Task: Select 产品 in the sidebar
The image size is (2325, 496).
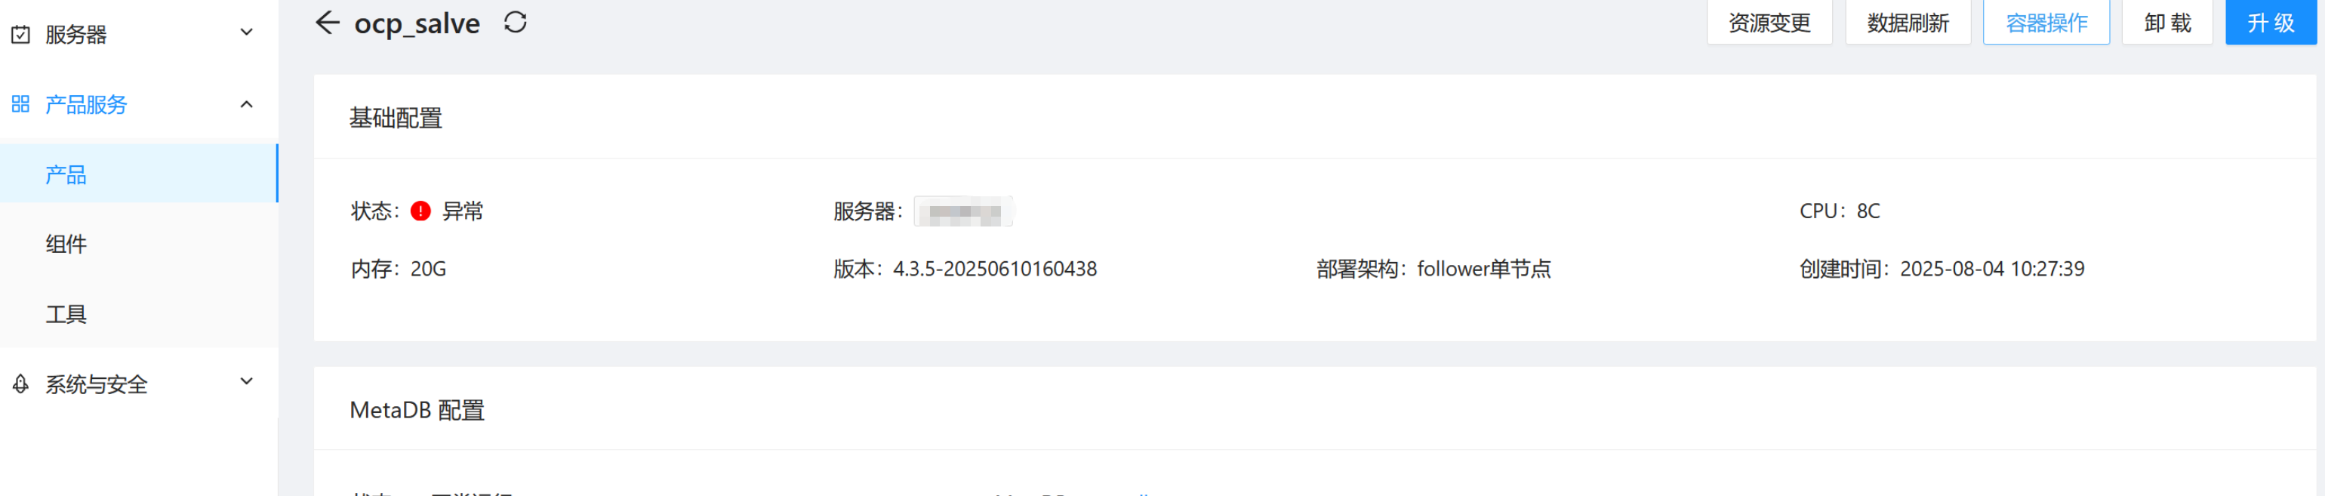Action: pyautogui.click(x=139, y=174)
